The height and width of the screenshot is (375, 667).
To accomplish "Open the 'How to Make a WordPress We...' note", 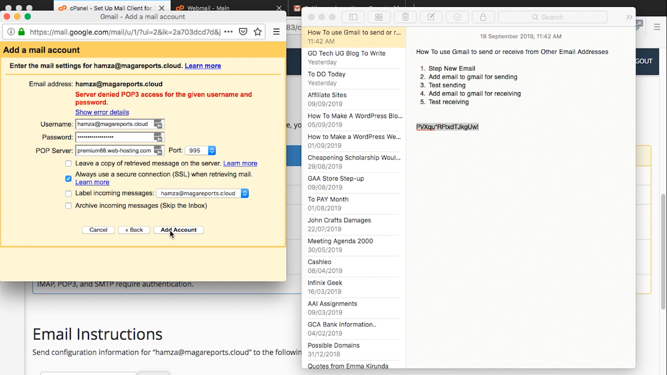I will click(354, 141).
